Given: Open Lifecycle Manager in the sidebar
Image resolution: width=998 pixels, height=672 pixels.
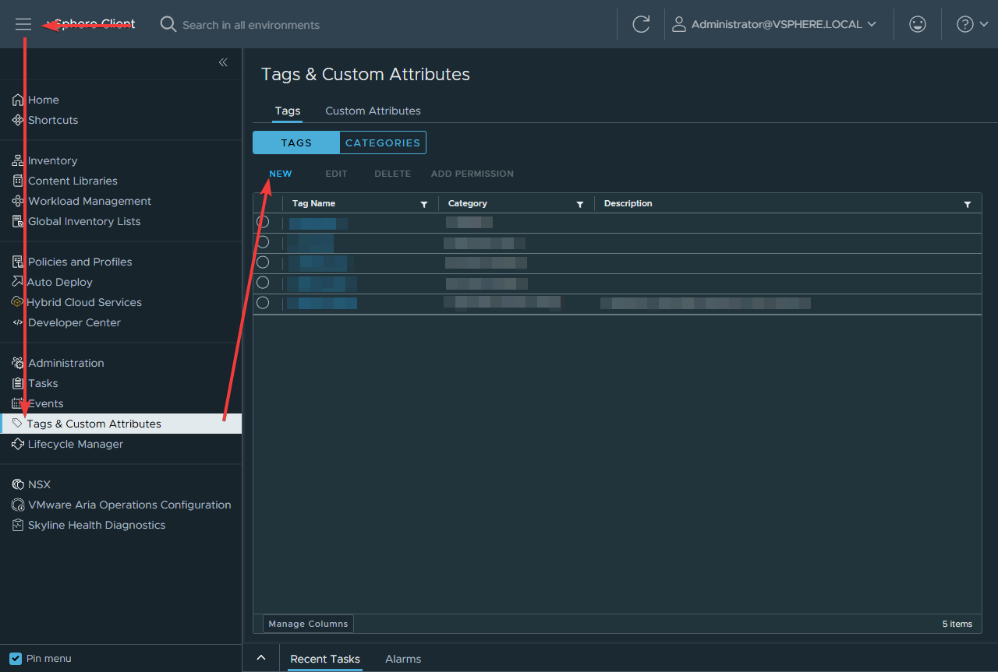Looking at the screenshot, I should [75, 444].
